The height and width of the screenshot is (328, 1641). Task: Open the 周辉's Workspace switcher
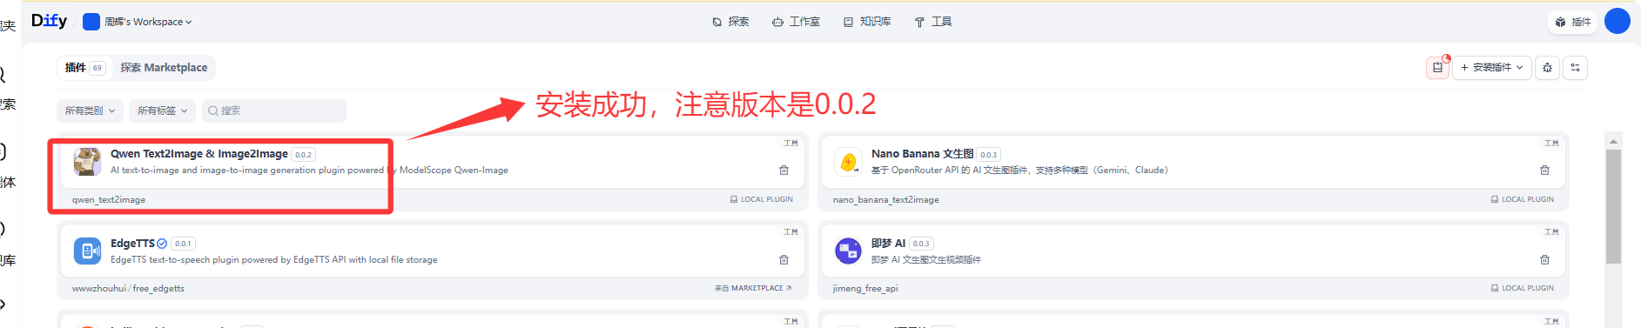138,22
